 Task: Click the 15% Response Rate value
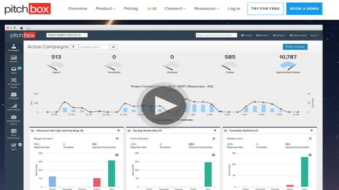tap(36, 144)
